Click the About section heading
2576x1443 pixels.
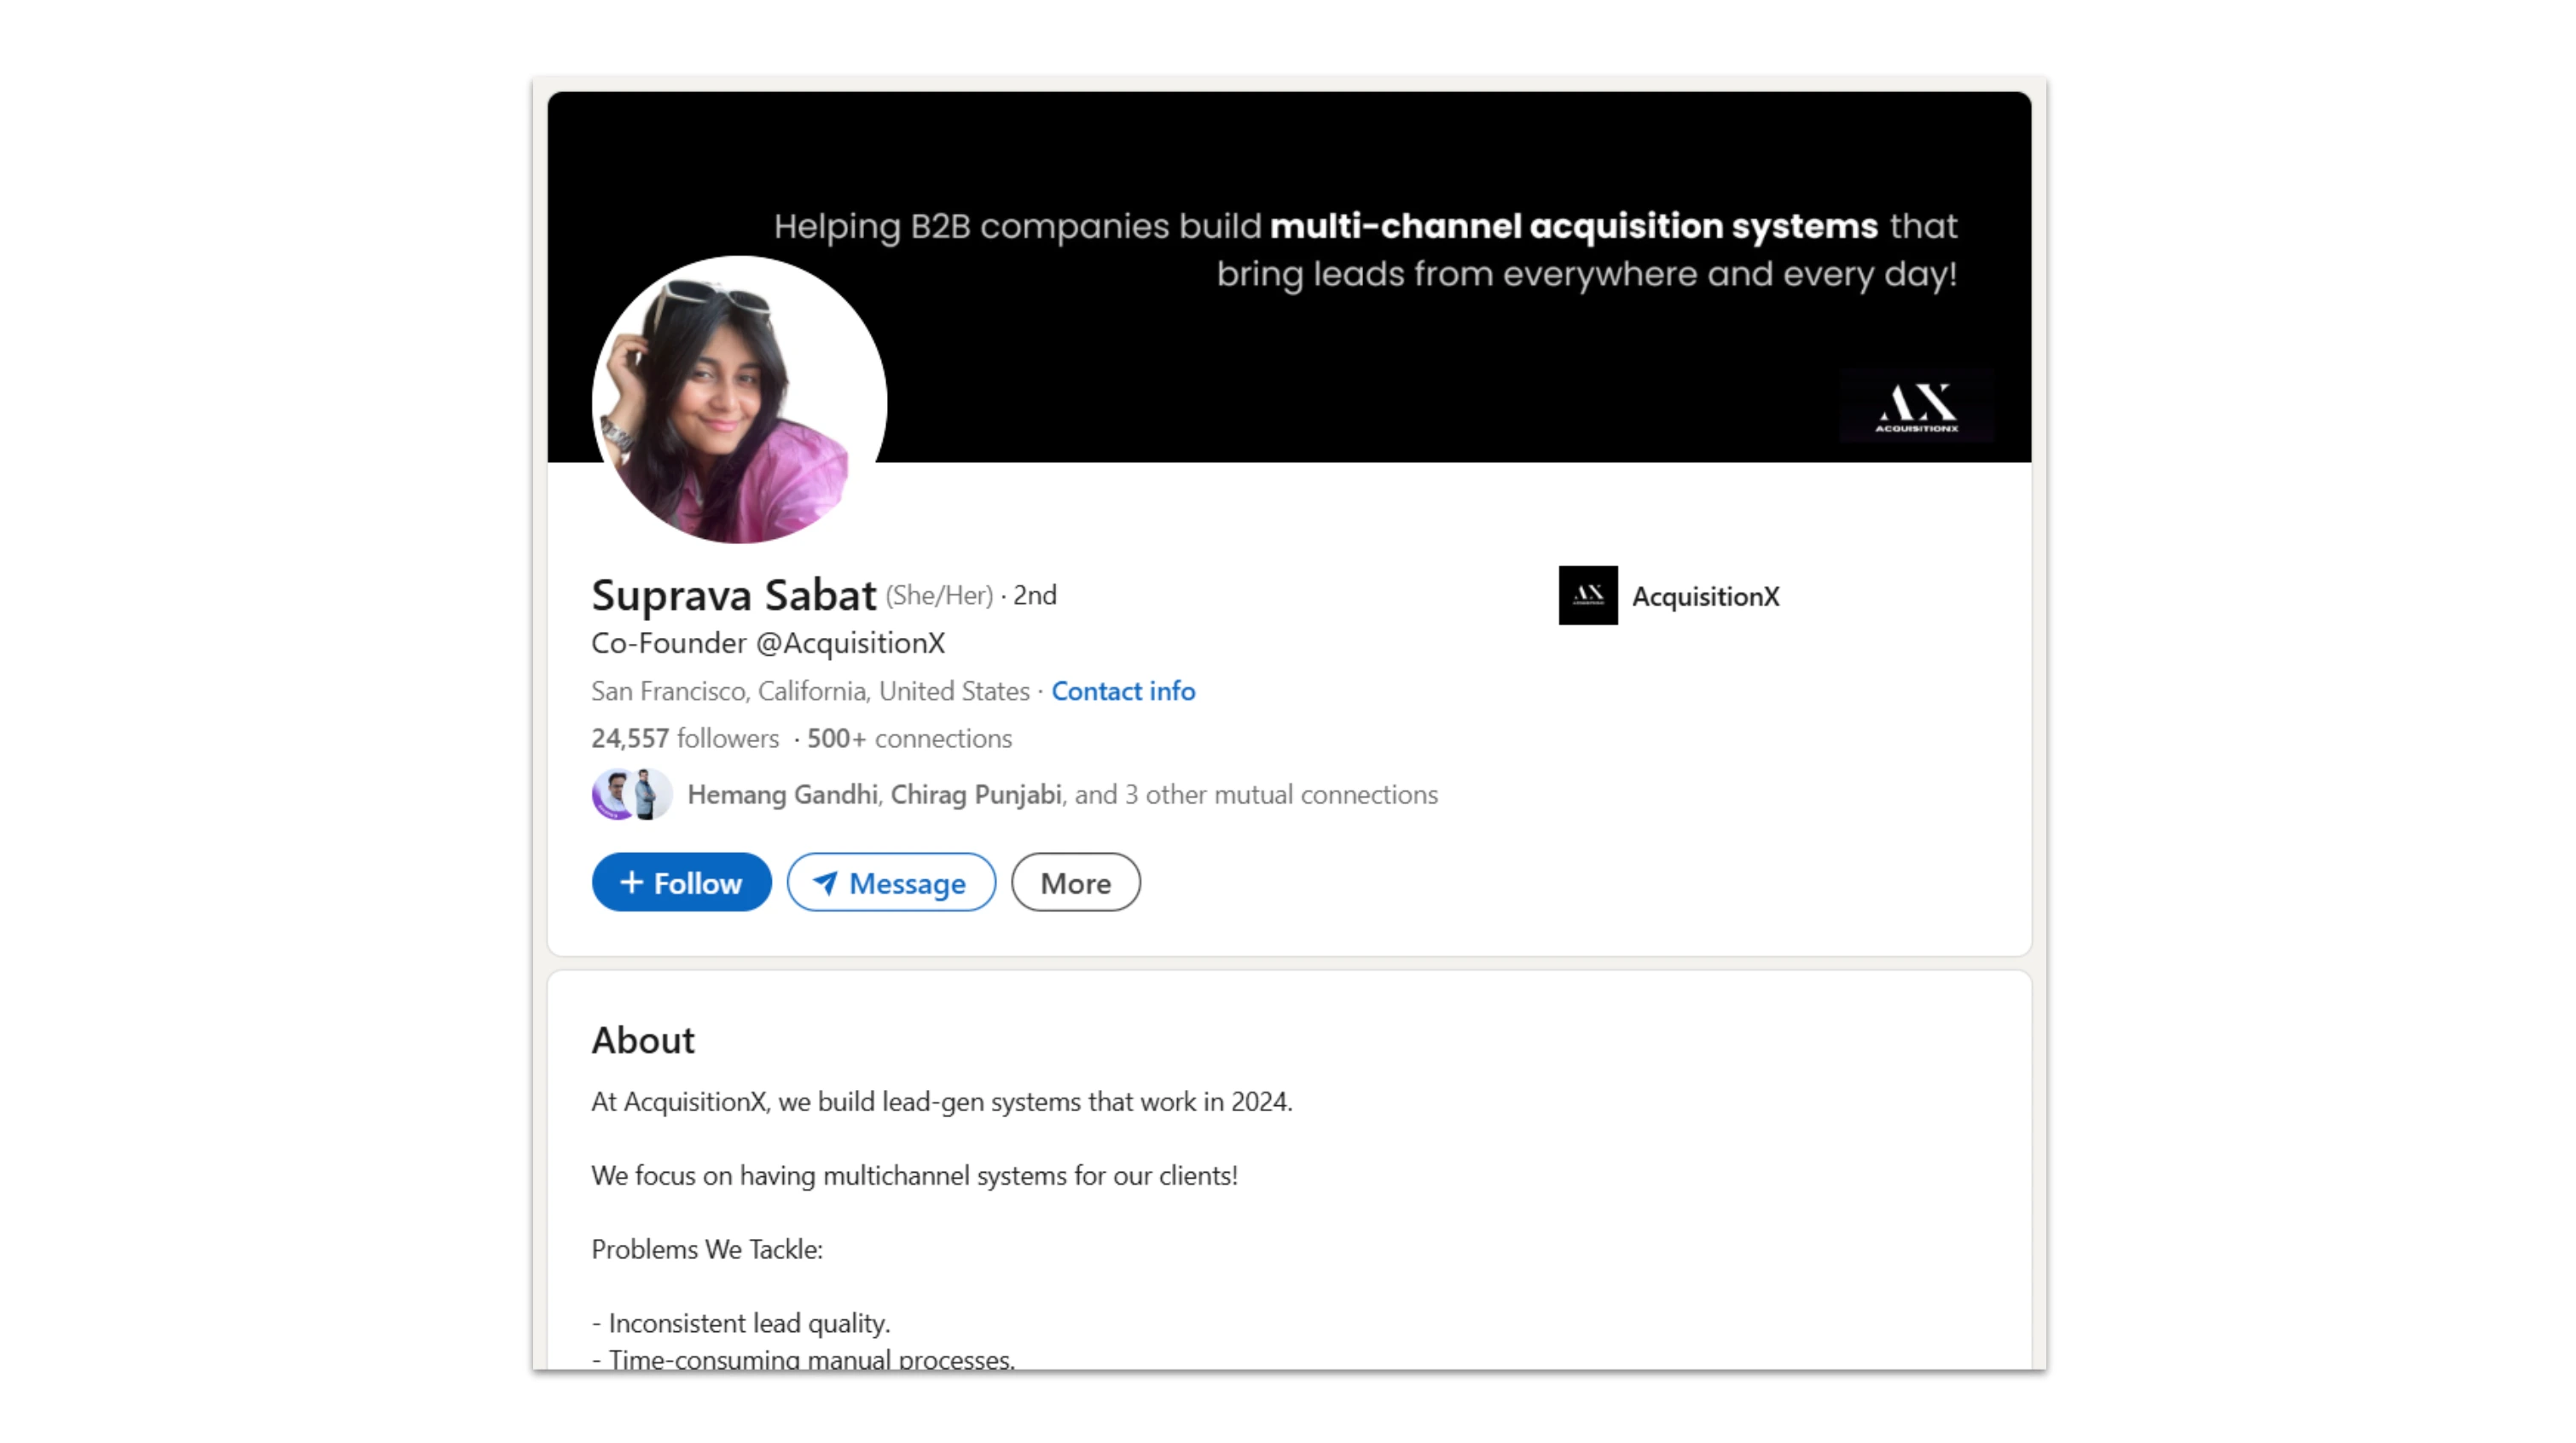(642, 1041)
